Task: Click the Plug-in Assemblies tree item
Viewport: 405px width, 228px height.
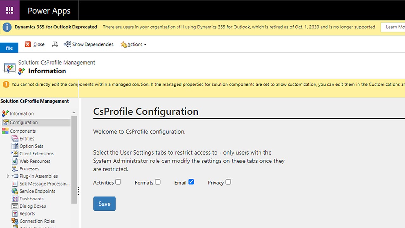Action: [39, 176]
